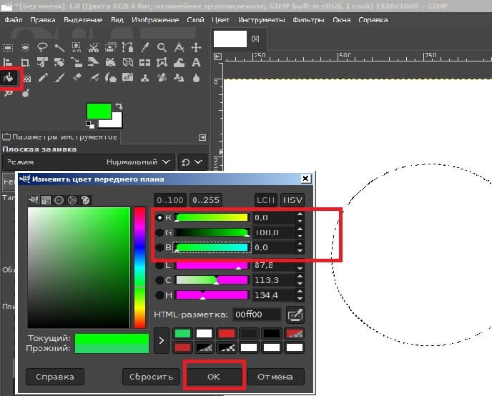
Task: Click the HTML-разметка hex color field
Action: 255,315
